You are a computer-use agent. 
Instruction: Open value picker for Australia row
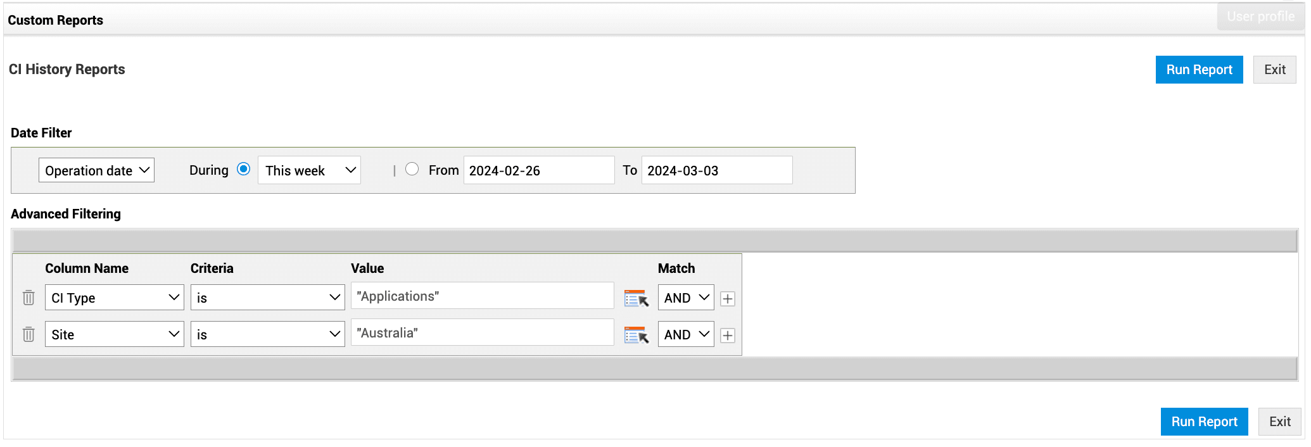pyautogui.click(x=636, y=335)
